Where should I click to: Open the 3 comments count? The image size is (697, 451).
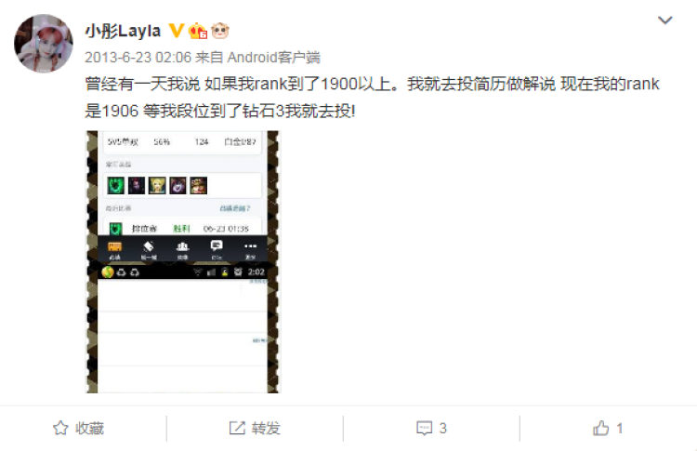[442, 429]
